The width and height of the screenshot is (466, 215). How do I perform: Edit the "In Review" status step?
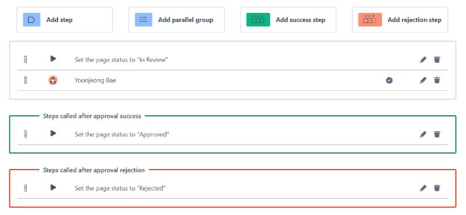(x=423, y=60)
